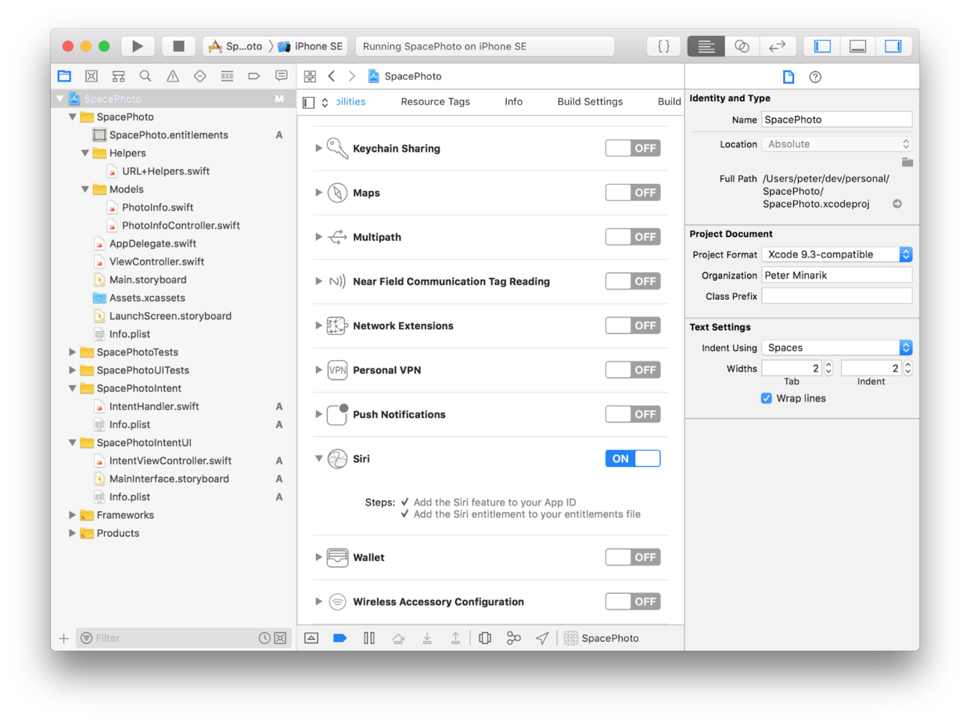Open the Report navigator
Screen dimensions: 970x723
click(x=281, y=76)
